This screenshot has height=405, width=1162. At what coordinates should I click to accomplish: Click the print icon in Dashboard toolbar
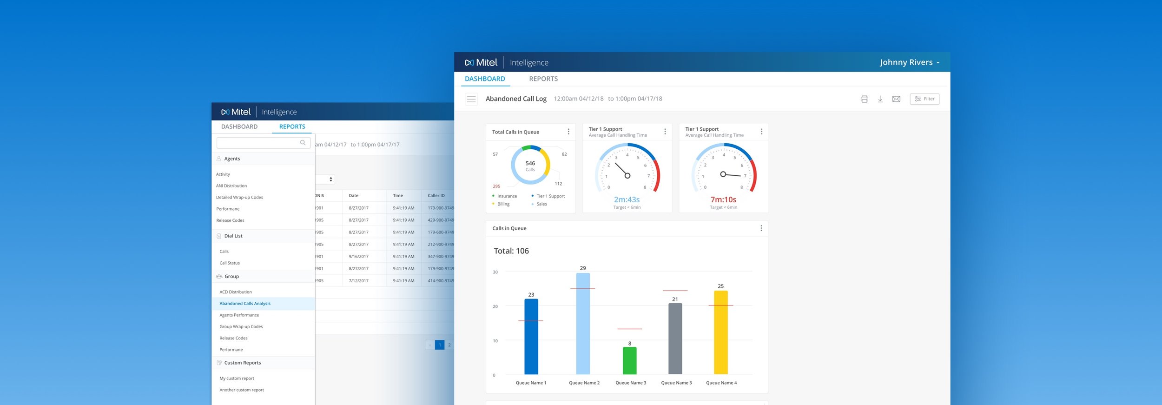(x=864, y=99)
